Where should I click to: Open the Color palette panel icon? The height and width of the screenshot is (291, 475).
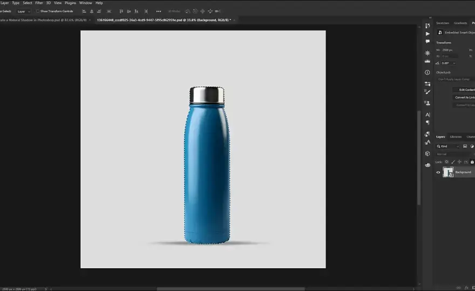pos(427,165)
